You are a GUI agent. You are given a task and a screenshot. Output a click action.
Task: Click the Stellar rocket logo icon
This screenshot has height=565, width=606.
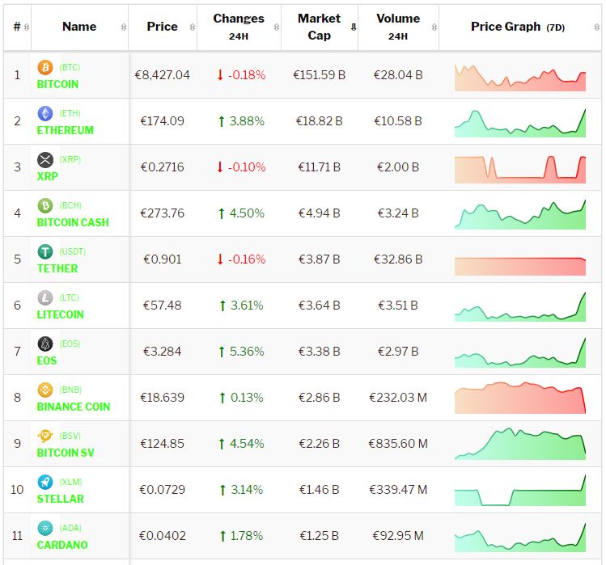tap(45, 483)
